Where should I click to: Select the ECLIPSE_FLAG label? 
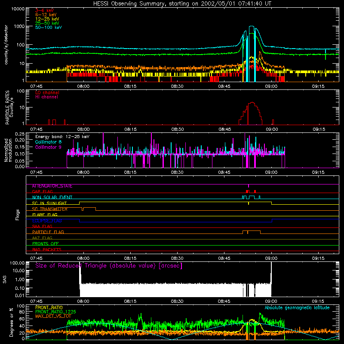47,221
